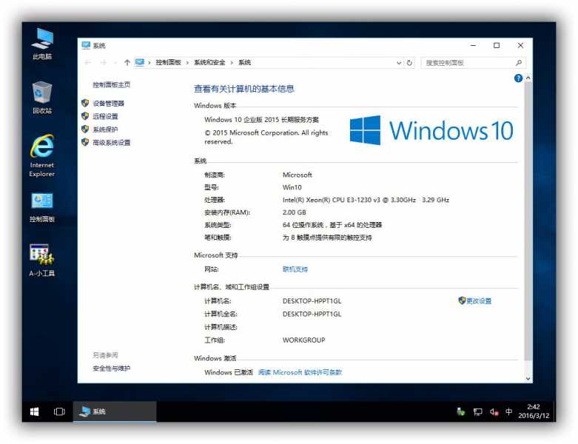Image resolution: width=578 pixels, height=444 pixels.
Task: Open the 此电脑 desktop icon
Action: coord(42,44)
